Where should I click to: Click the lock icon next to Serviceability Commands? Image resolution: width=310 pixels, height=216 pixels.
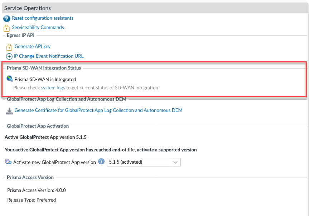7,28
